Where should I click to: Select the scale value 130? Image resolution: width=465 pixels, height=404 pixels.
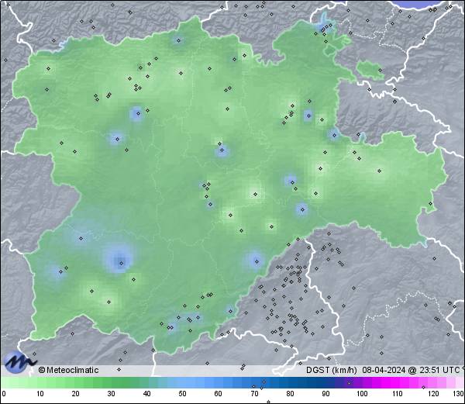[459, 394]
